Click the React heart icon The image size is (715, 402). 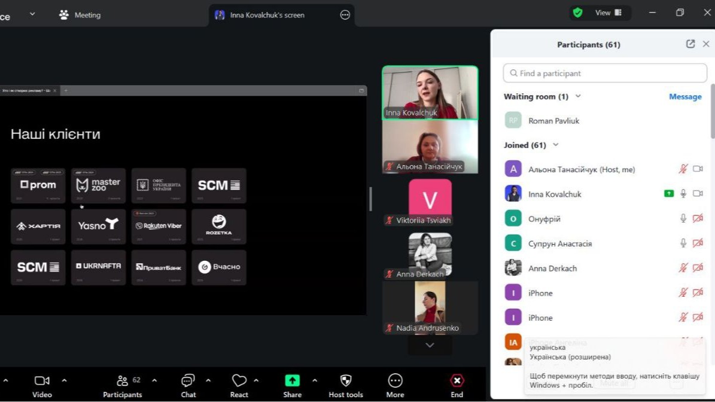click(x=239, y=381)
